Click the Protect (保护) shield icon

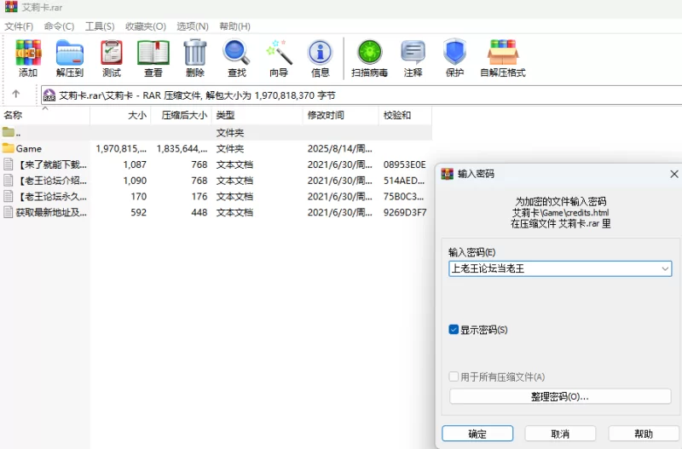[x=455, y=53]
